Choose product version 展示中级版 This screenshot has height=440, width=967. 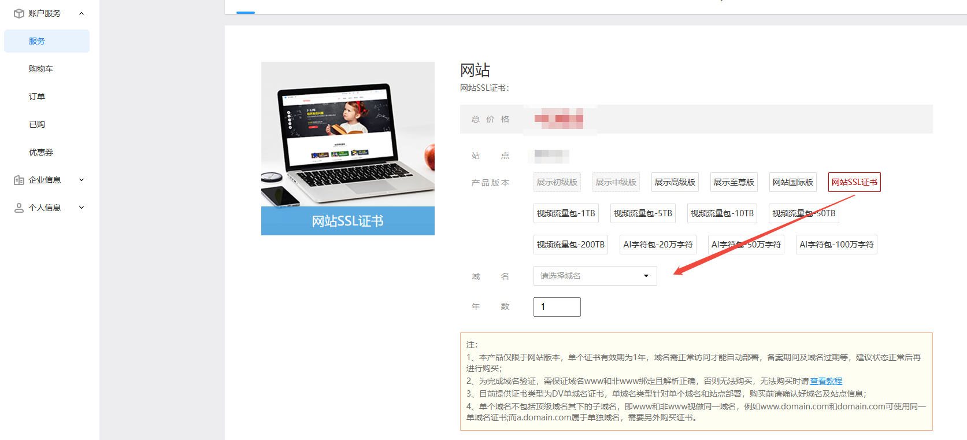coord(616,182)
